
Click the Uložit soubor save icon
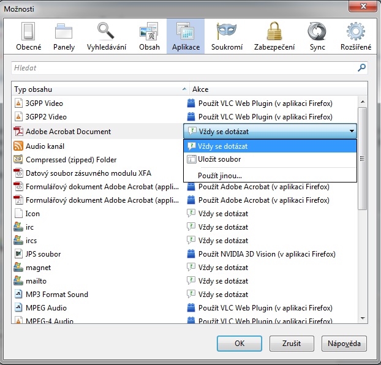coord(191,159)
